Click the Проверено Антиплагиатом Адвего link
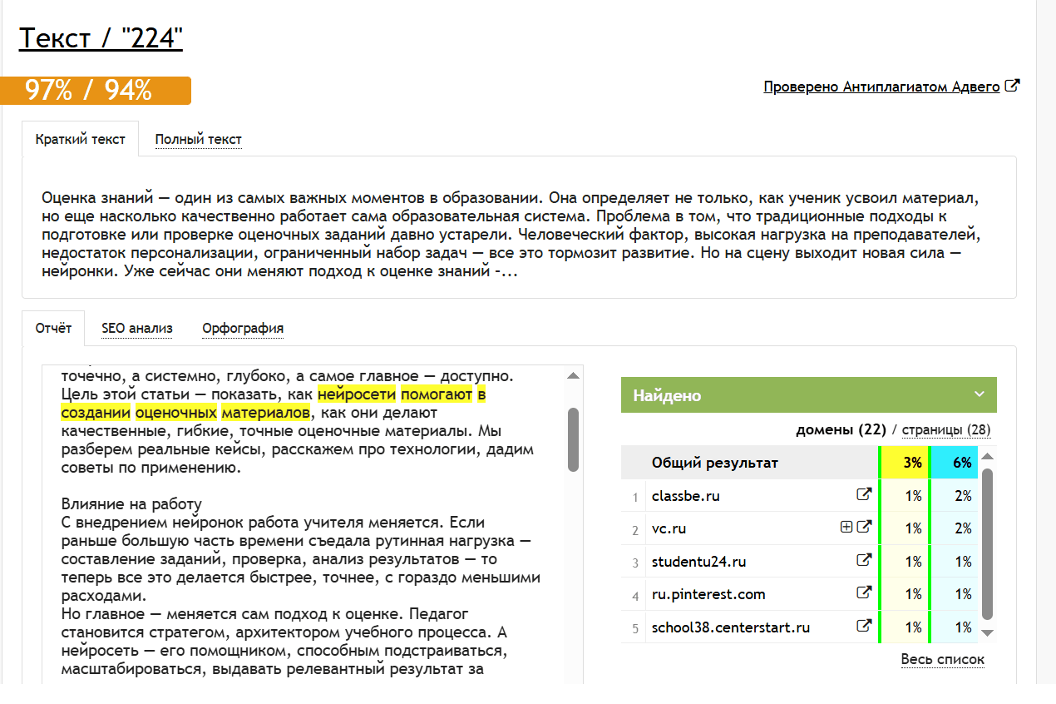The height and width of the screenshot is (704, 1056). pyautogui.click(x=881, y=87)
